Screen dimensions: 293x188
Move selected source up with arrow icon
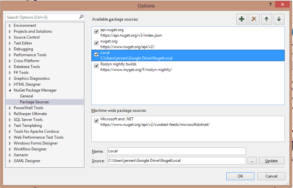[x=267, y=19]
